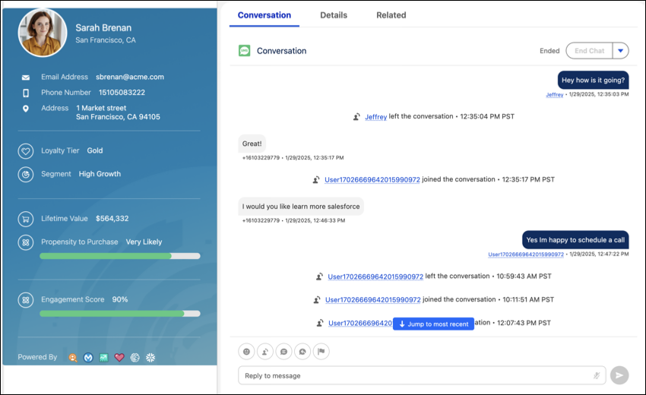Open Jeffrey link in left the conversation event
The width and height of the screenshot is (646, 395).
pyautogui.click(x=375, y=117)
